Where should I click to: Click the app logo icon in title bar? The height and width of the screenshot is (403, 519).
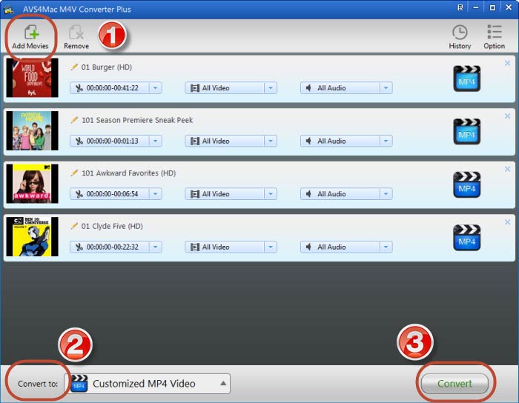pos(8,9)
